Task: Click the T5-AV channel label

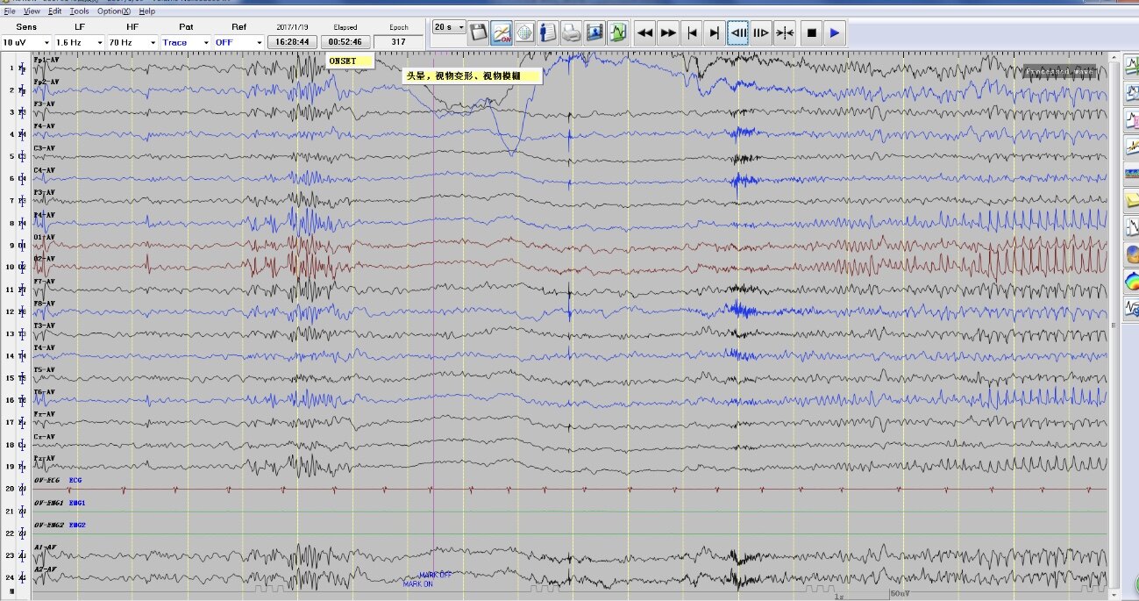Action: [x=46, y=370]
